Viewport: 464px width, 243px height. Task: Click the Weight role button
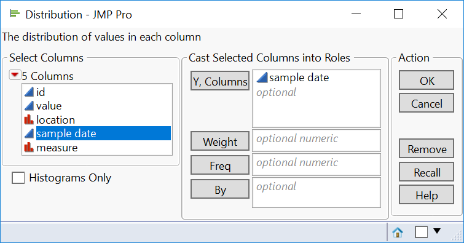pyautogui.click(x=220, y=141)
